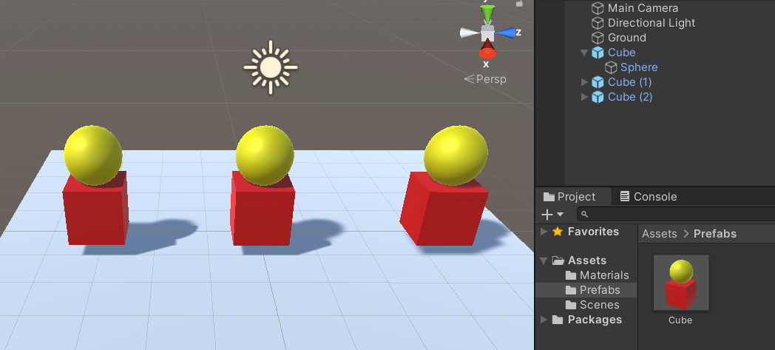The width and height of the screenshot is (775, 350).
Task: Click the green Y axis cone on the scene gizmo
Action: click(x=488, y=14)
